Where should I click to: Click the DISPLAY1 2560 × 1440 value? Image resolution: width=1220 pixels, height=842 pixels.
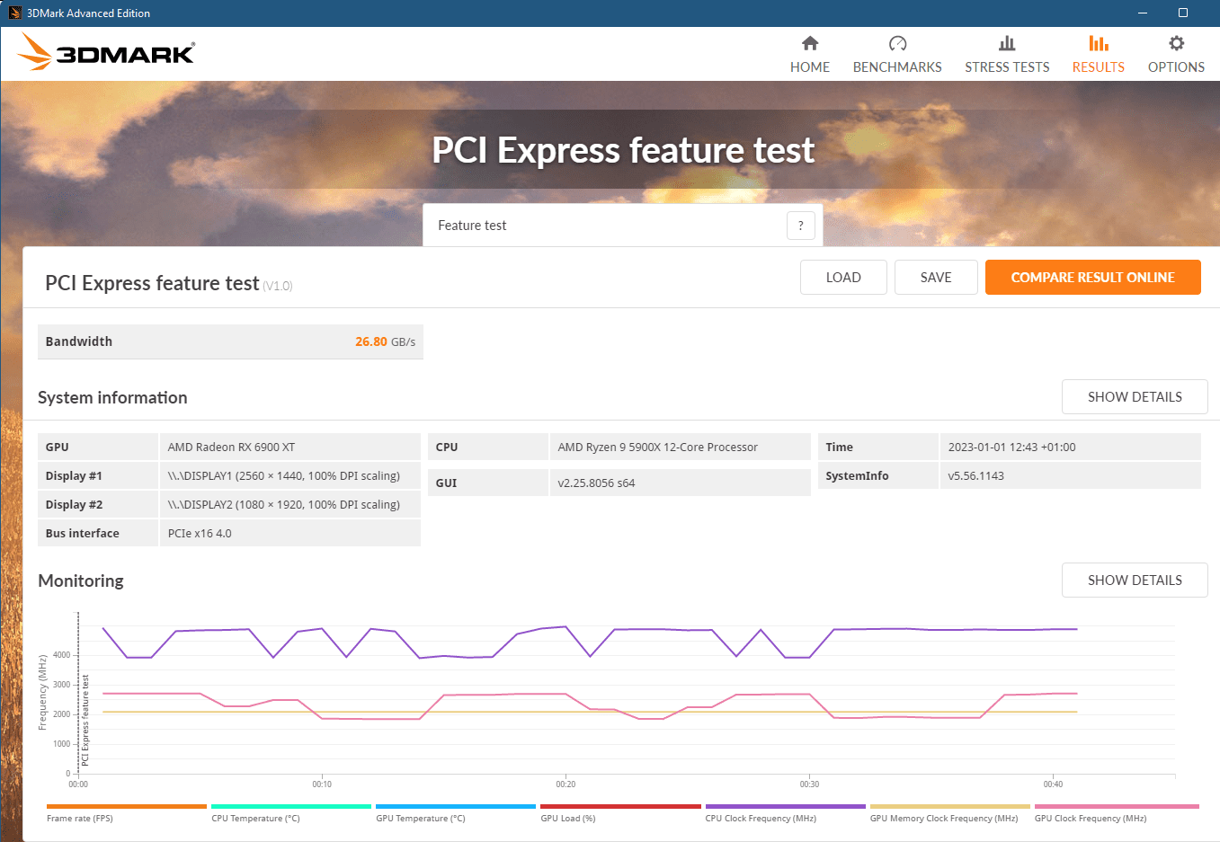coord(284,476)
